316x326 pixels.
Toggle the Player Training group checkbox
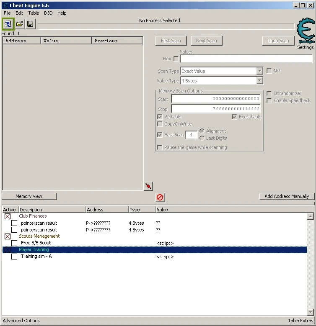click(8, 250)
